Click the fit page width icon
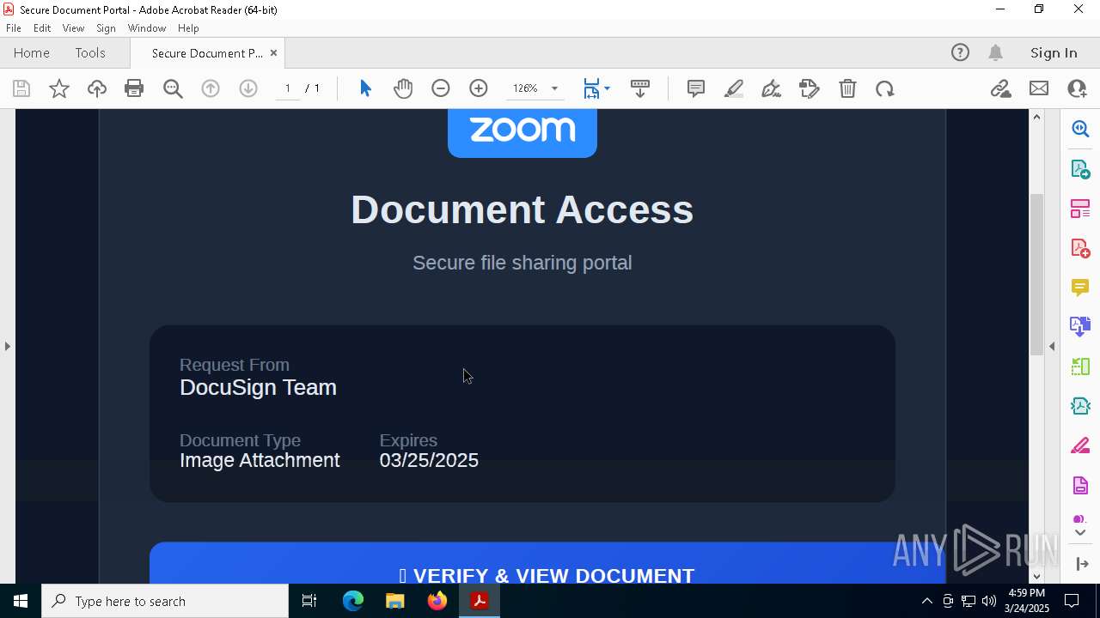 point(592,88)
